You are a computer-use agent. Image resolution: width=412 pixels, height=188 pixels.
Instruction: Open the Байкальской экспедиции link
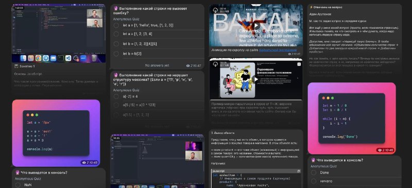click(x=278, y=50)
